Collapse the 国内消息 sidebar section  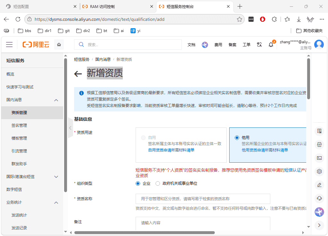pyautogui.click(x=56, y=100)
